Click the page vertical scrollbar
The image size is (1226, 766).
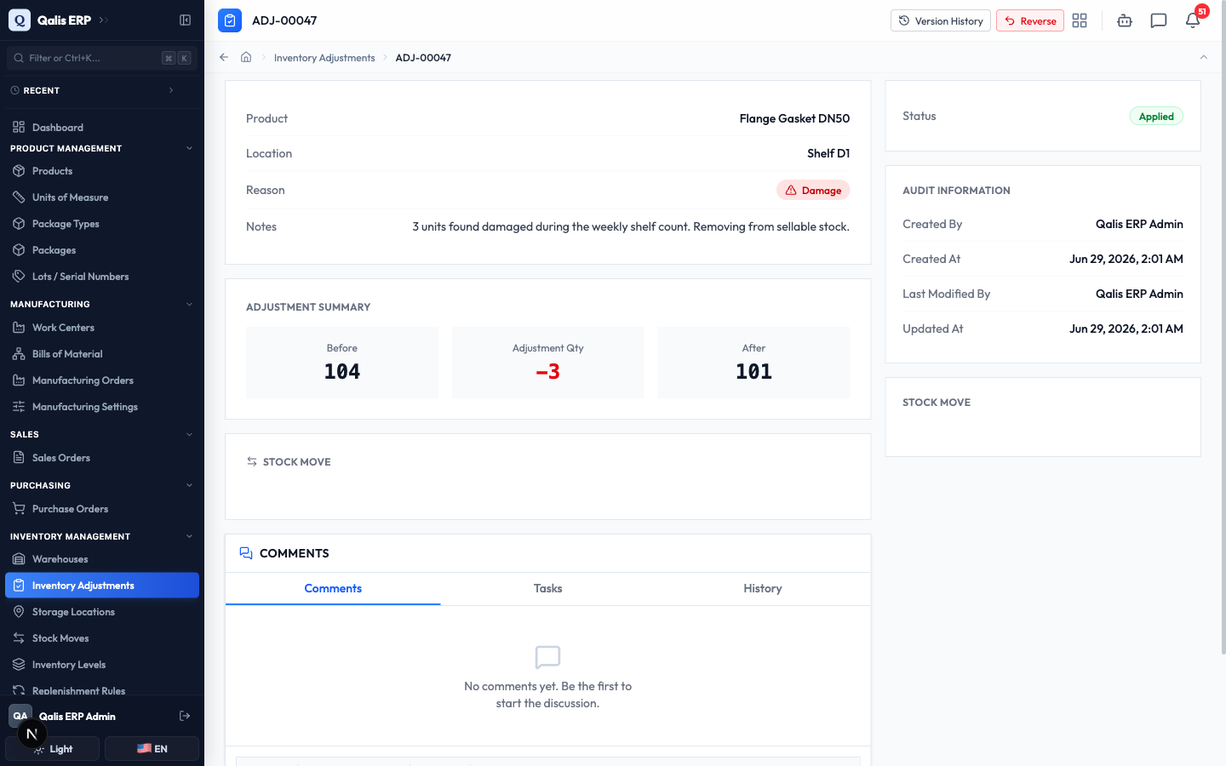[1223, 328]
